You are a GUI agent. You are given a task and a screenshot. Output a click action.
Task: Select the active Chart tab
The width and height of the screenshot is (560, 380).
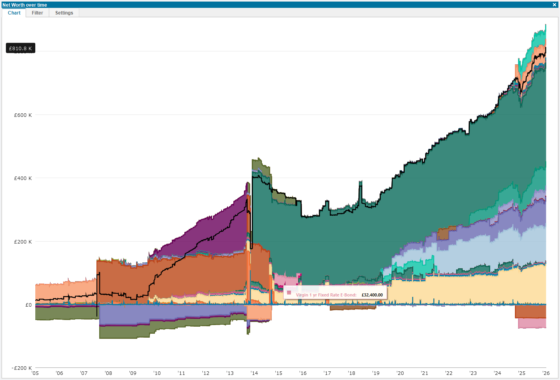(x=14, y=13)
